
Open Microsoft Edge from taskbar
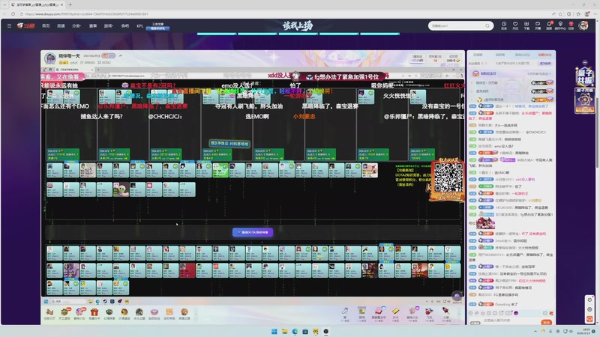point(295,331)
